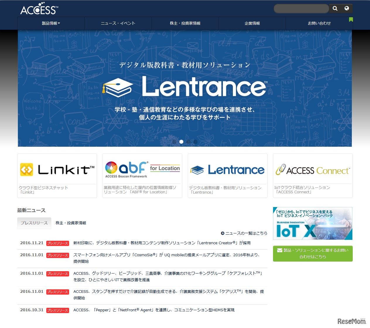The width and height of the screenshot is (370, 328).
Task: Click the date 2016.10.31
Action: [x=32, y=310]
